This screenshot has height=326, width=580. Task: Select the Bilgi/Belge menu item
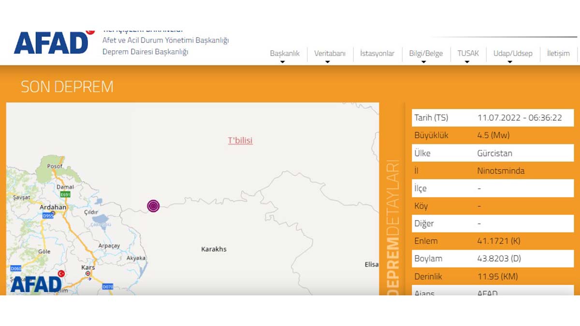click(426, 54)
